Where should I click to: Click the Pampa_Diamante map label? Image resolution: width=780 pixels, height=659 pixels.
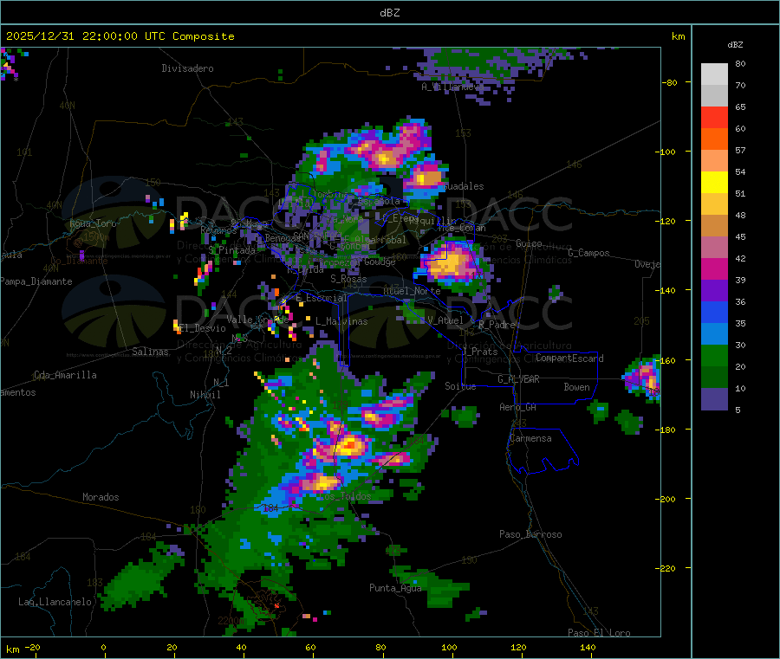pyautogui.click(x=36, y=281)
